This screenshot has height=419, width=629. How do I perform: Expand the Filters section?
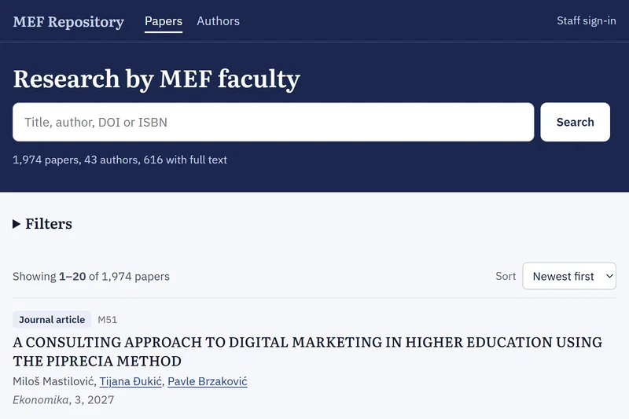click(x=42, y=224)
